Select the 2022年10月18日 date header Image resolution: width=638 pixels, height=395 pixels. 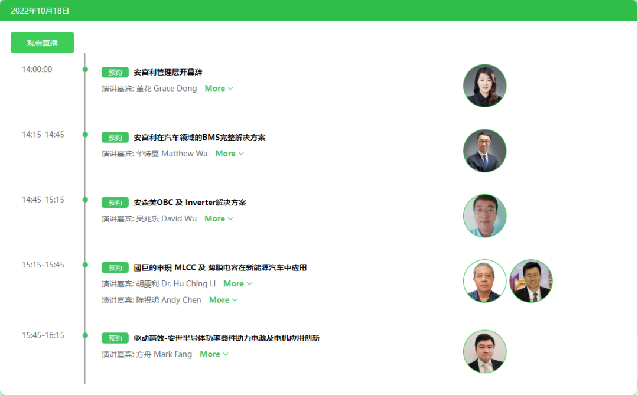(40, 11)
